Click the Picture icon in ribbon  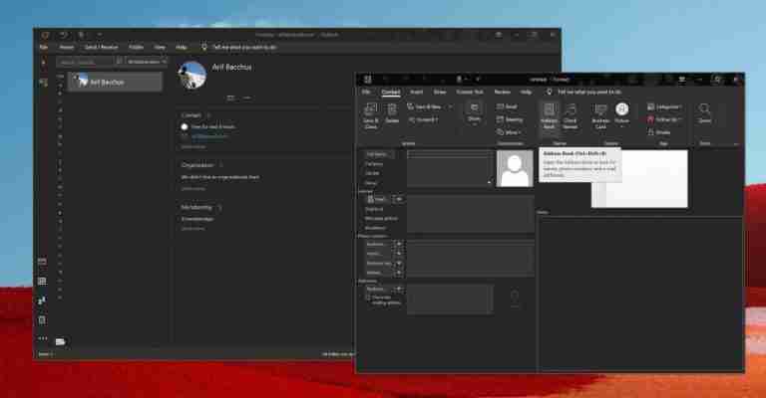(x=622, y=111)
